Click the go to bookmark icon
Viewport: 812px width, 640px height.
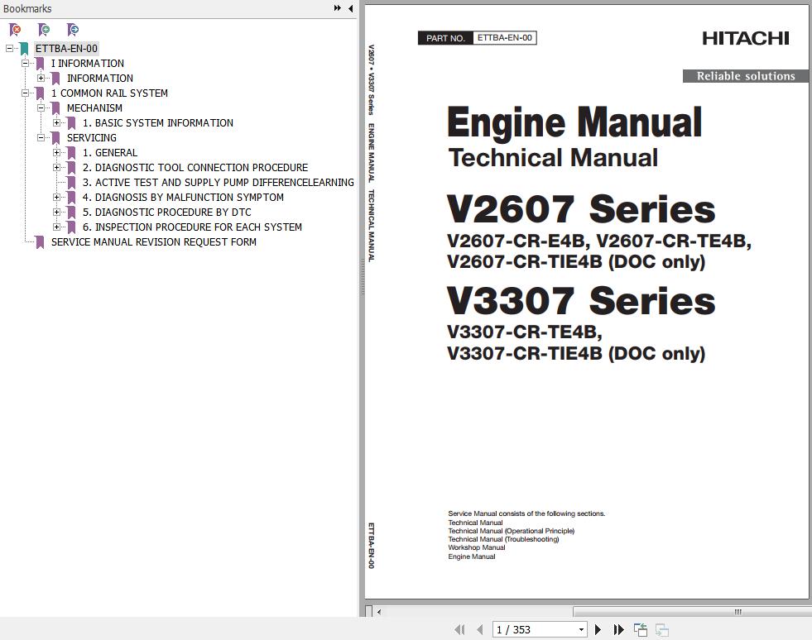point(73,30)
